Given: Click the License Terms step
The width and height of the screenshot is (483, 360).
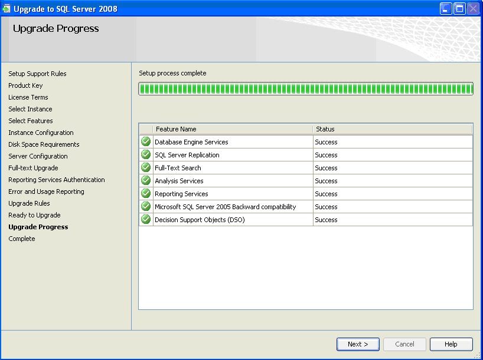Looking at the screenshot, I should (x=30, y=97).
